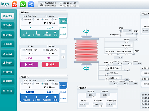Switch to 绝对位置 tab in 坩埚升降
Viewport: 149px width, 112px height.
point(63,99)
